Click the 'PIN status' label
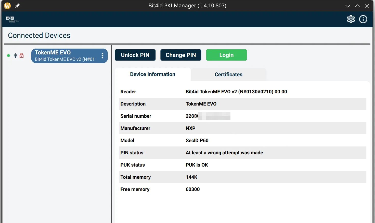 coord(132,153)
